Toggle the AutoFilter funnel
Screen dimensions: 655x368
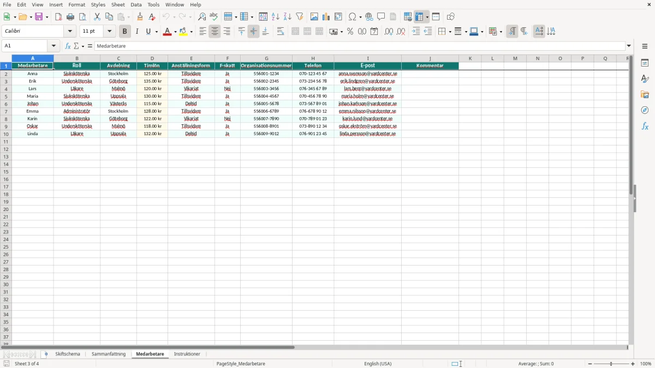(300, 17)
